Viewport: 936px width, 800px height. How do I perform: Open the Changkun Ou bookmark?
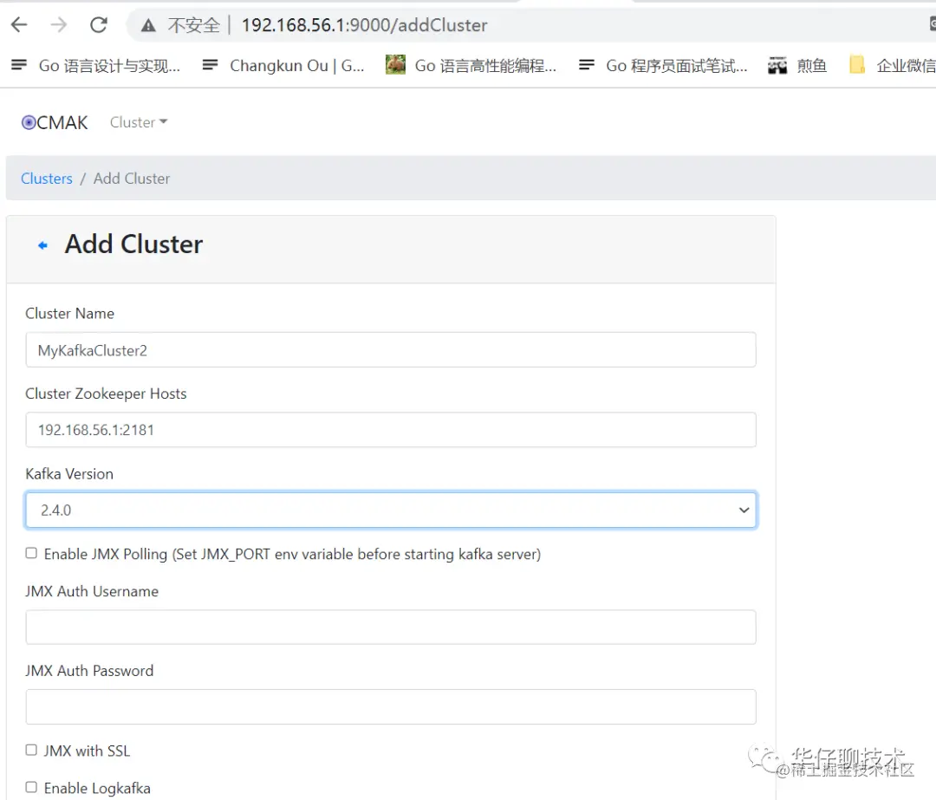283,65
